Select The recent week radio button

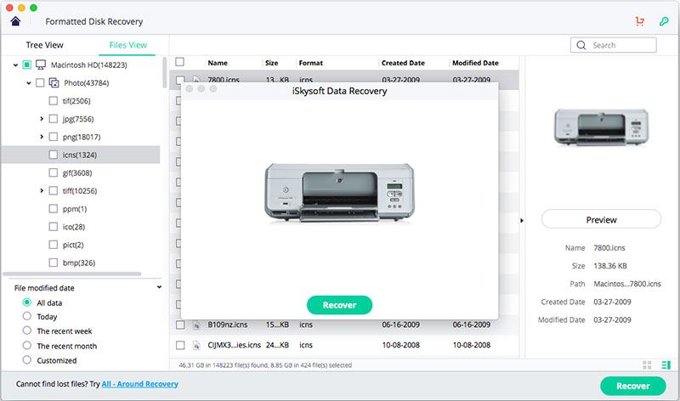pos(27,330)
